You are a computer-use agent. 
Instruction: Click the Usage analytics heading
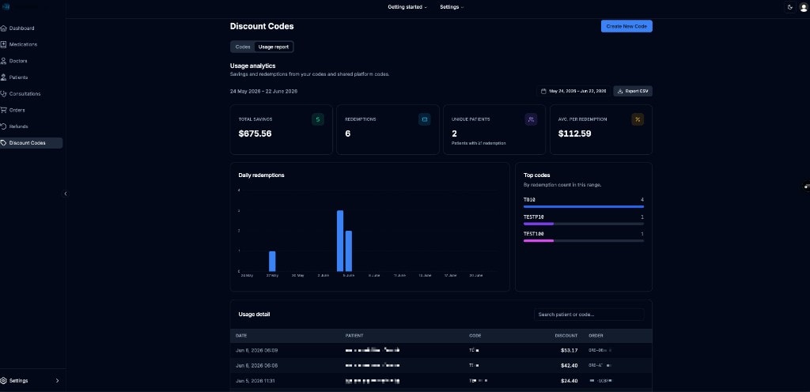pos(252,66)
